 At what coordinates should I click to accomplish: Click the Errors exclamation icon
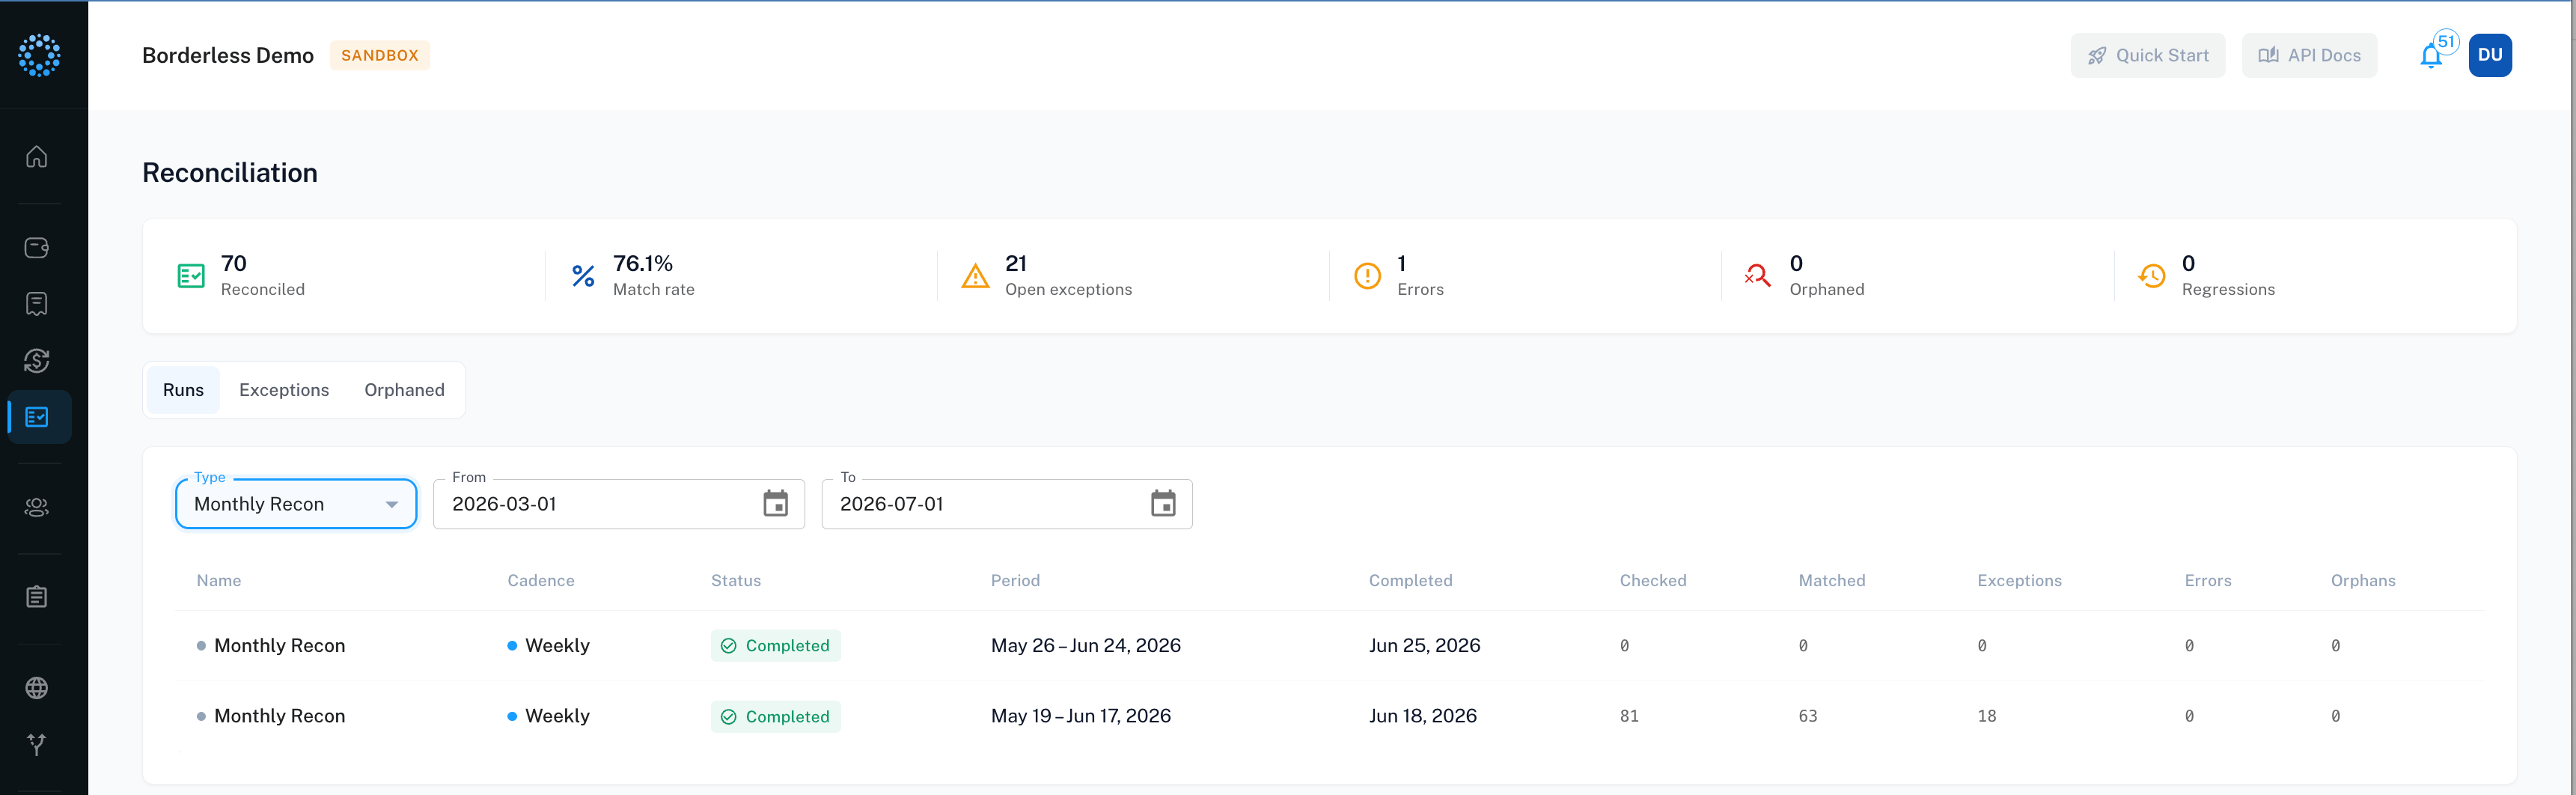[1367, 276]
